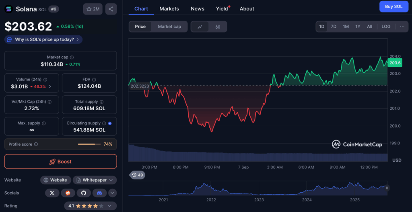Set timeframe to 1M
The height and width of the screenshot is (212, 412).
click(346, 27)
